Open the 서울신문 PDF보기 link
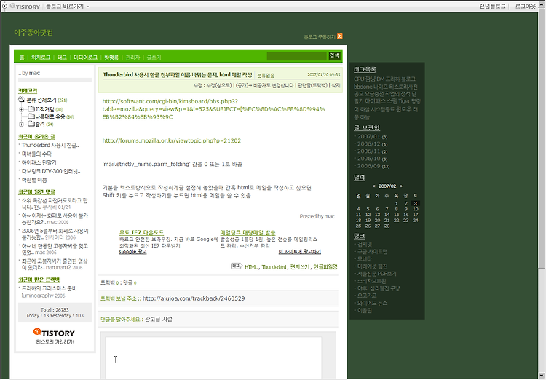Viewport: 546px width, 380px height. [x=377, y=274]
